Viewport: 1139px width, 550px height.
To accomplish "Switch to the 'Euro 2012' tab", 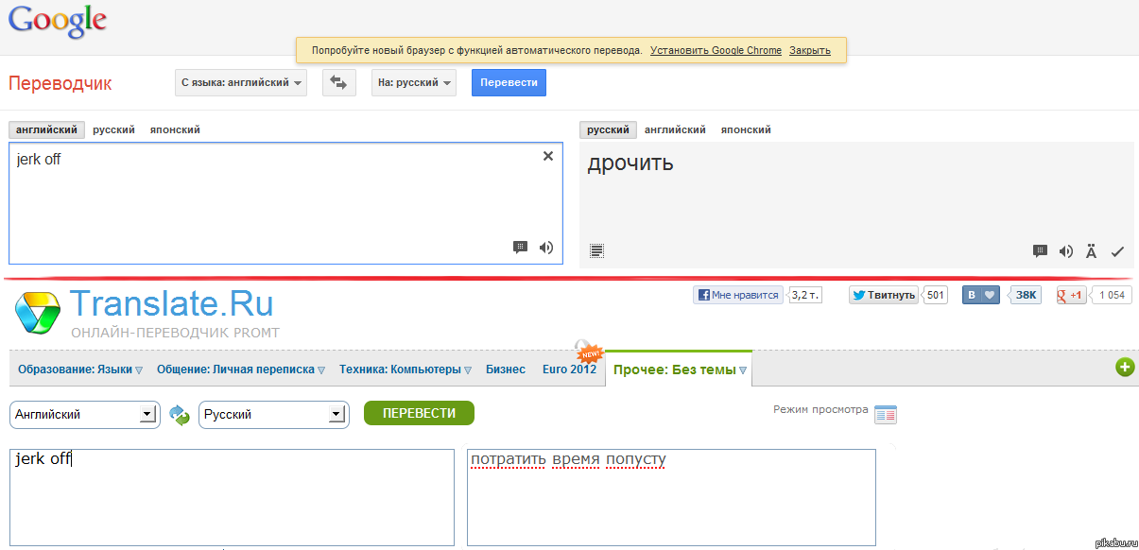I will click(x=569, y=370).
